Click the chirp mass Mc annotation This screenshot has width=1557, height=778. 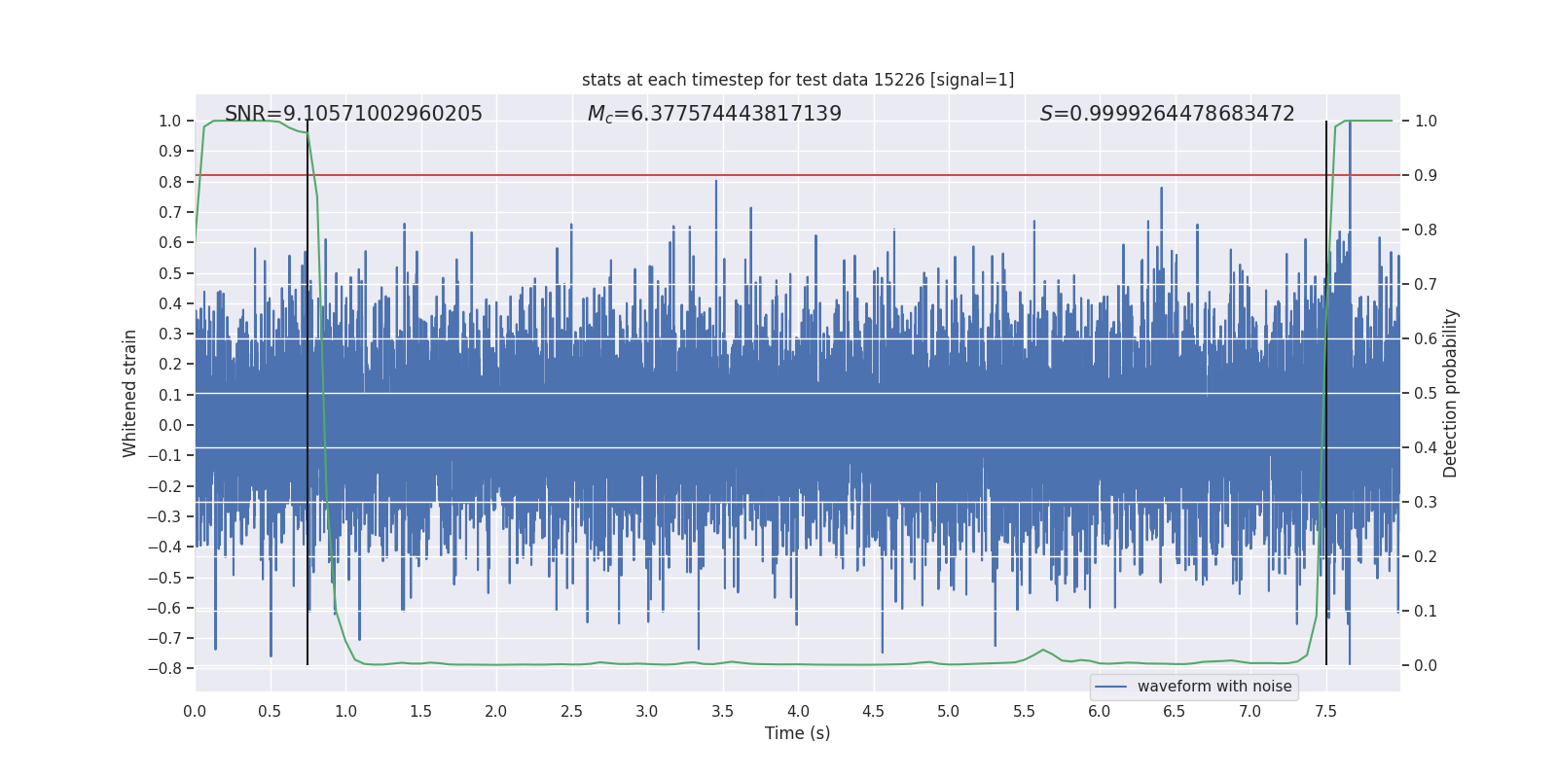(x=714, y=114)
